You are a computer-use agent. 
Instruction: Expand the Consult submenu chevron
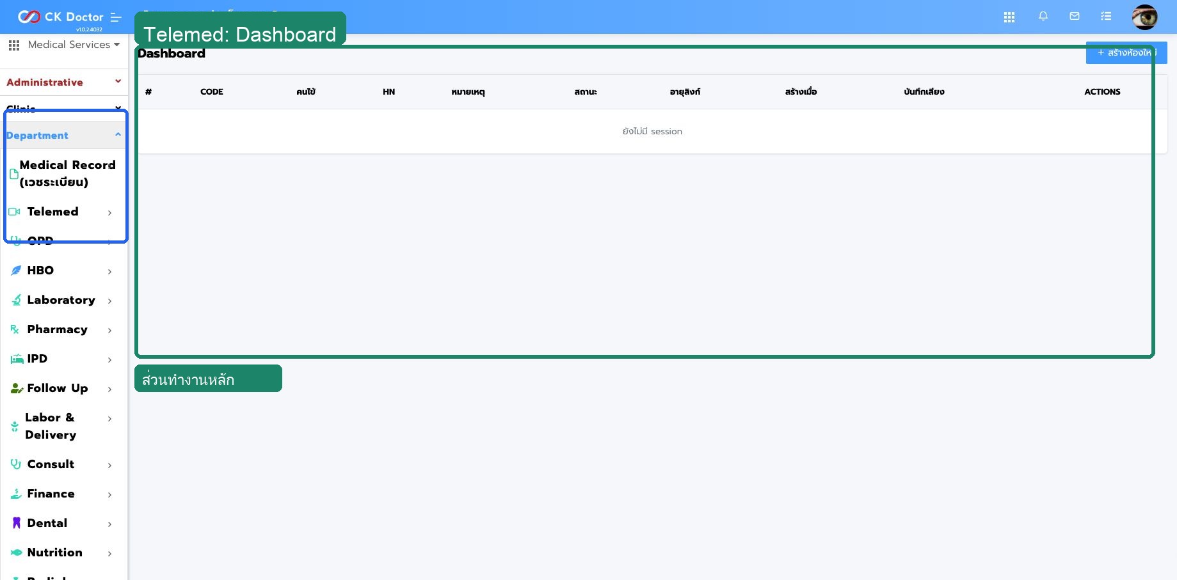(x=109, y=466)
